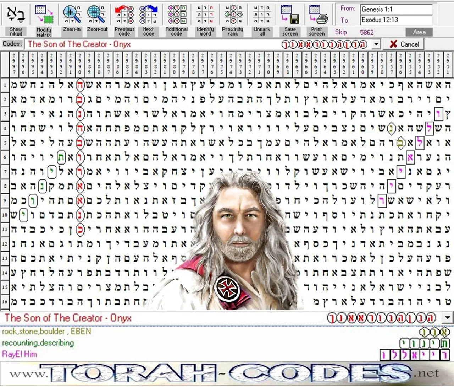
Task: Open the Codes dropdown arrow
Action: (x=376, y=44)
